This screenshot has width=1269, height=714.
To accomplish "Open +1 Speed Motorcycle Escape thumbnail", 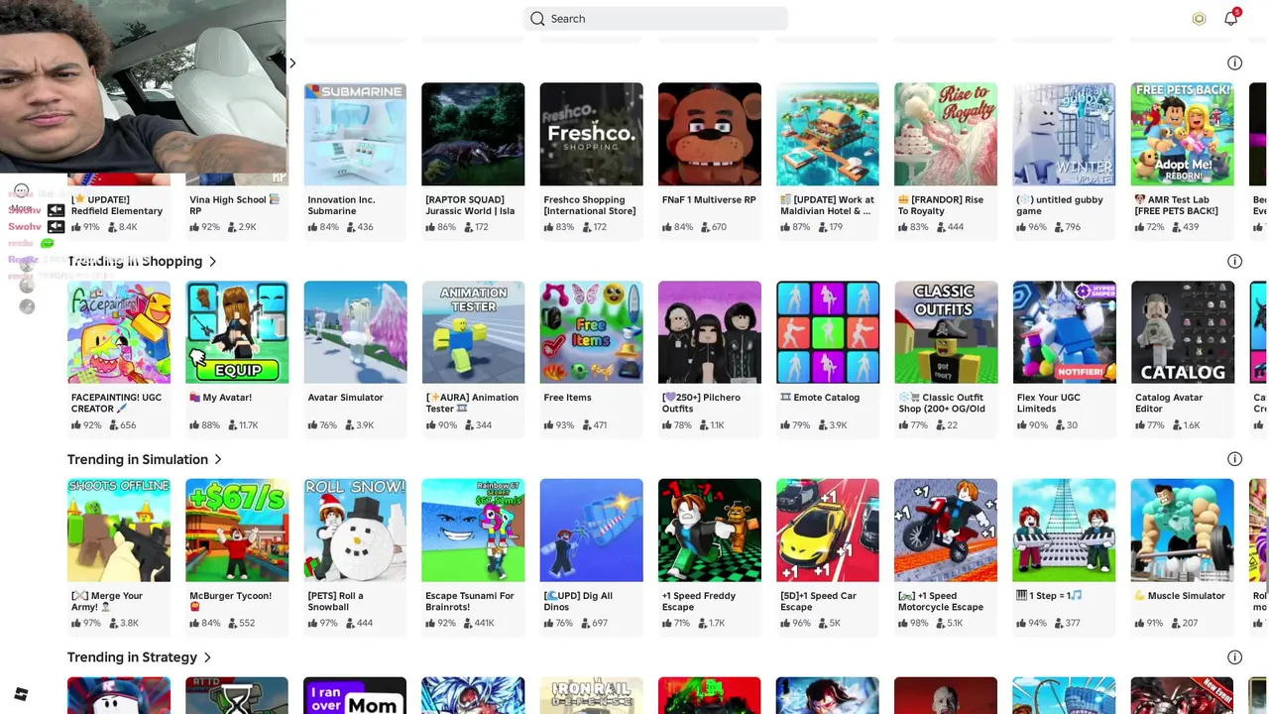I will [946, 531].
